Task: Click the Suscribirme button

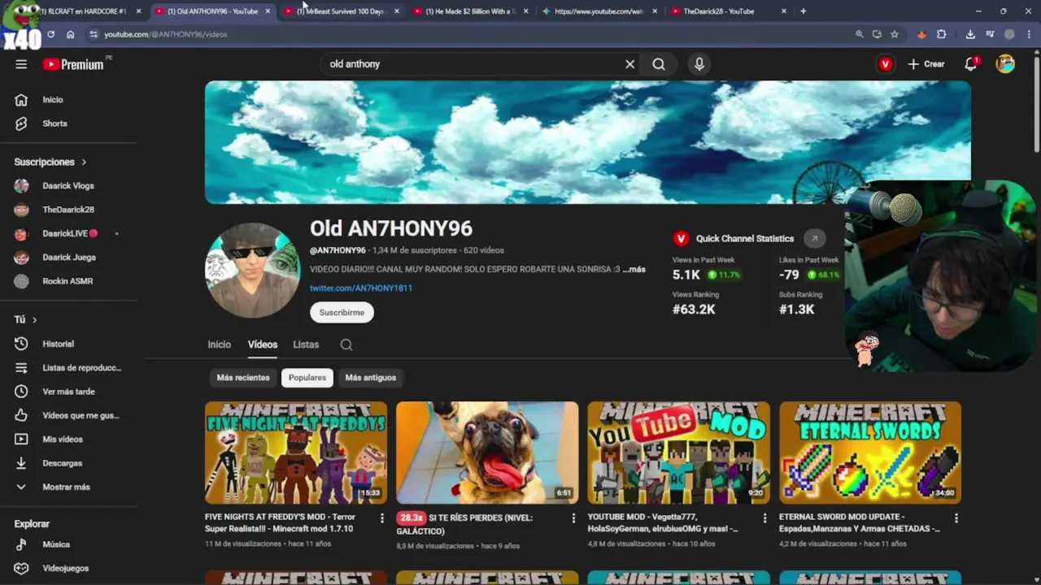Action: click(x=342, y=313)
